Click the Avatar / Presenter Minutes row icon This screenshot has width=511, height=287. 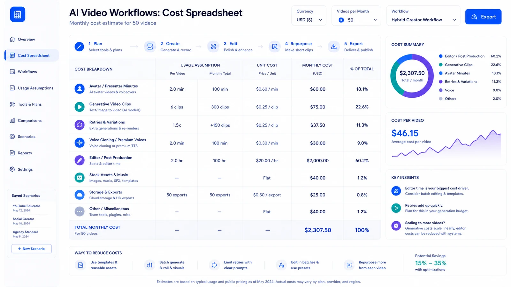tap(80, 89)
